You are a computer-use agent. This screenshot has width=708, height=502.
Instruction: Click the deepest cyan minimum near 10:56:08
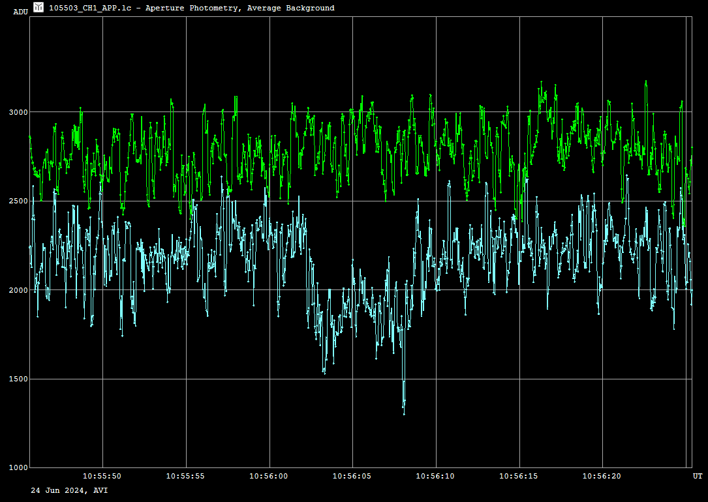(404, 413)
